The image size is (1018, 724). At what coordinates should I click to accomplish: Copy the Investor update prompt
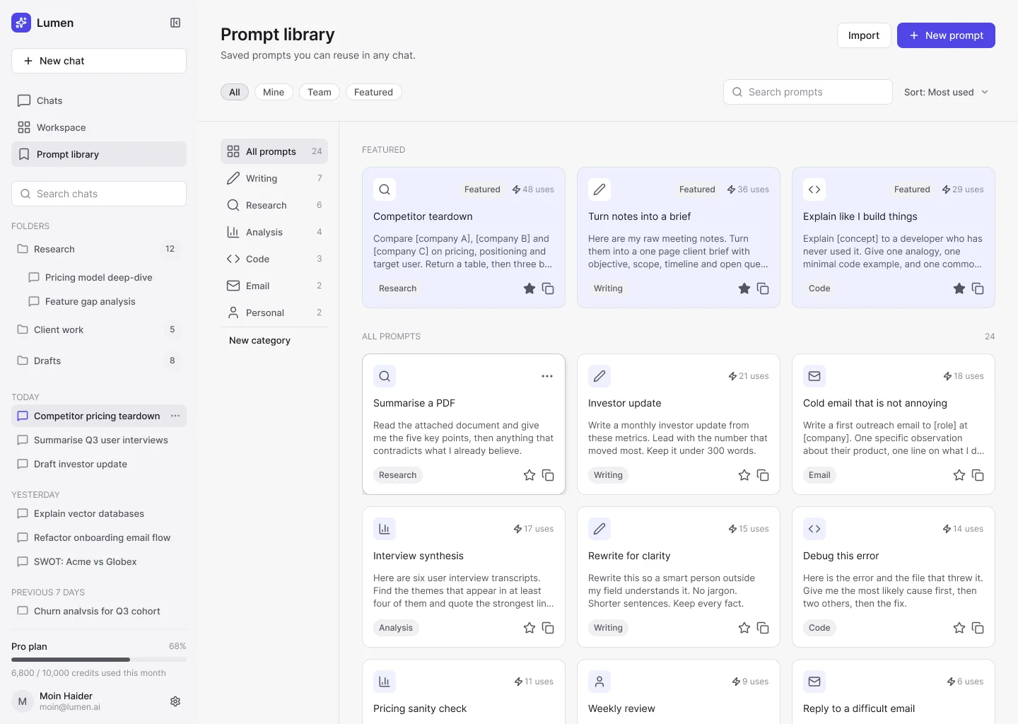763,475
